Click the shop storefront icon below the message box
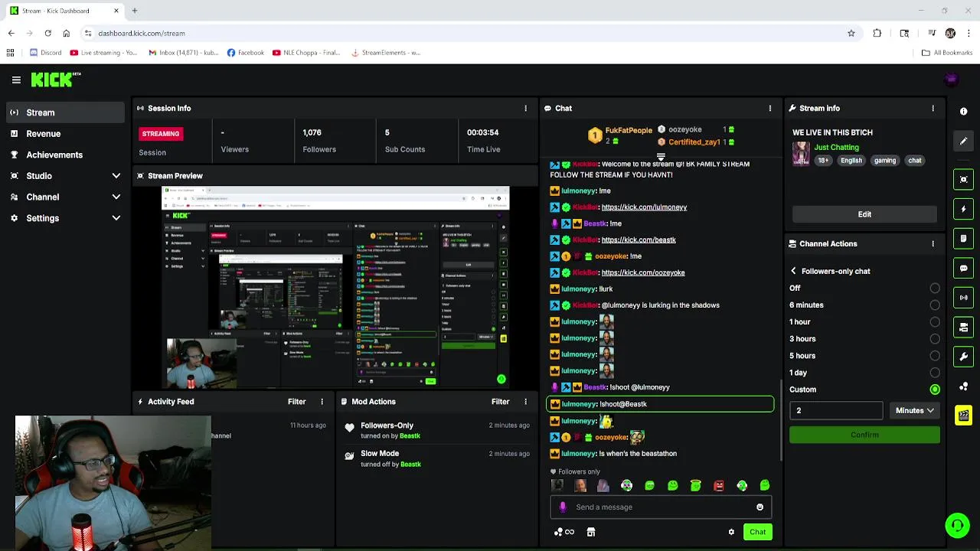 pos(591,532)
